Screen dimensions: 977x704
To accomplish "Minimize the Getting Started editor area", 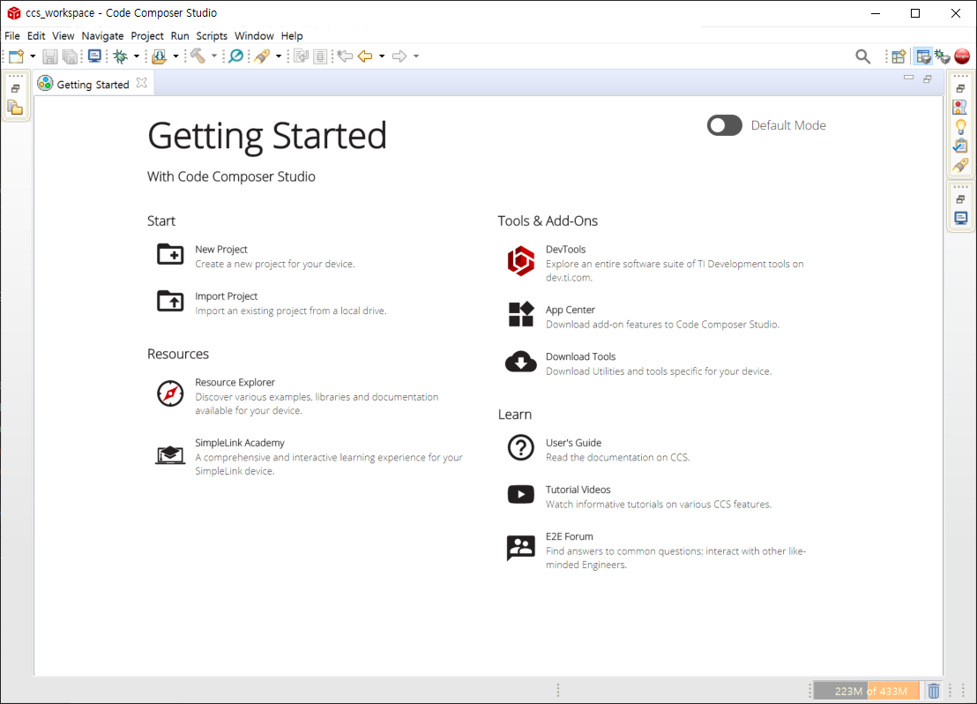I will [908, 78].
